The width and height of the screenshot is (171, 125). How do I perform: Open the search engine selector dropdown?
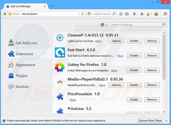pos(90,14)
